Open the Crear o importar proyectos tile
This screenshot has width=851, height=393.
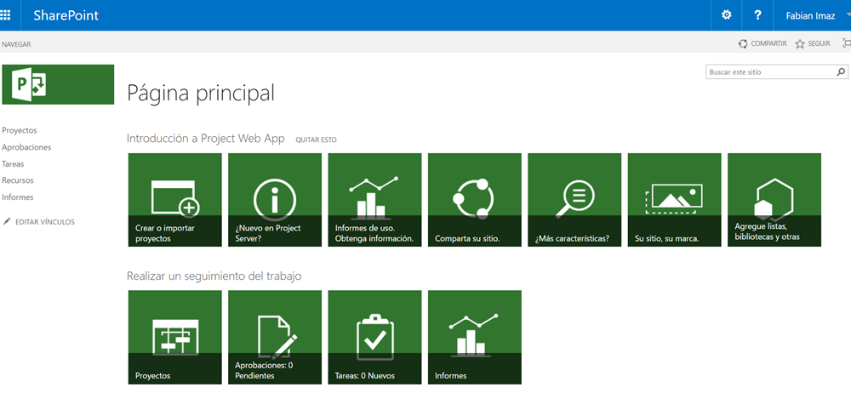[x=175, y=200]
